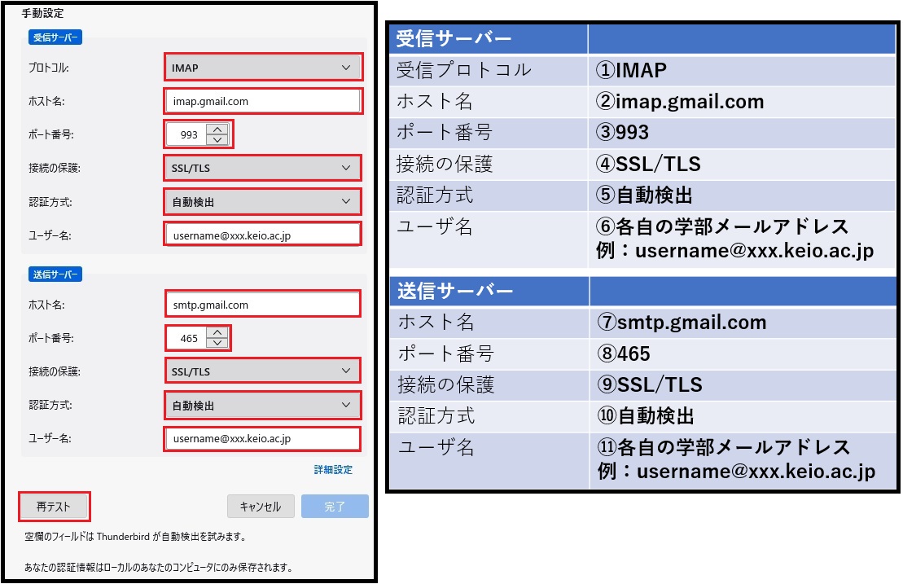
Task: Click table cell ⑪各自の学部メールアドレス
Action: tap(743, 460)
